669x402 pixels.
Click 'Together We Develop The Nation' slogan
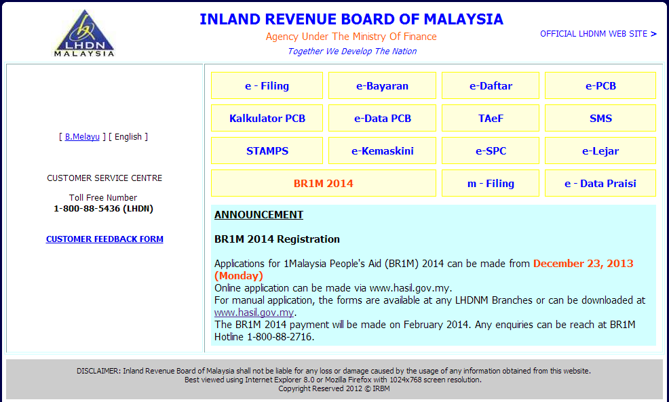tap(352, 51)
